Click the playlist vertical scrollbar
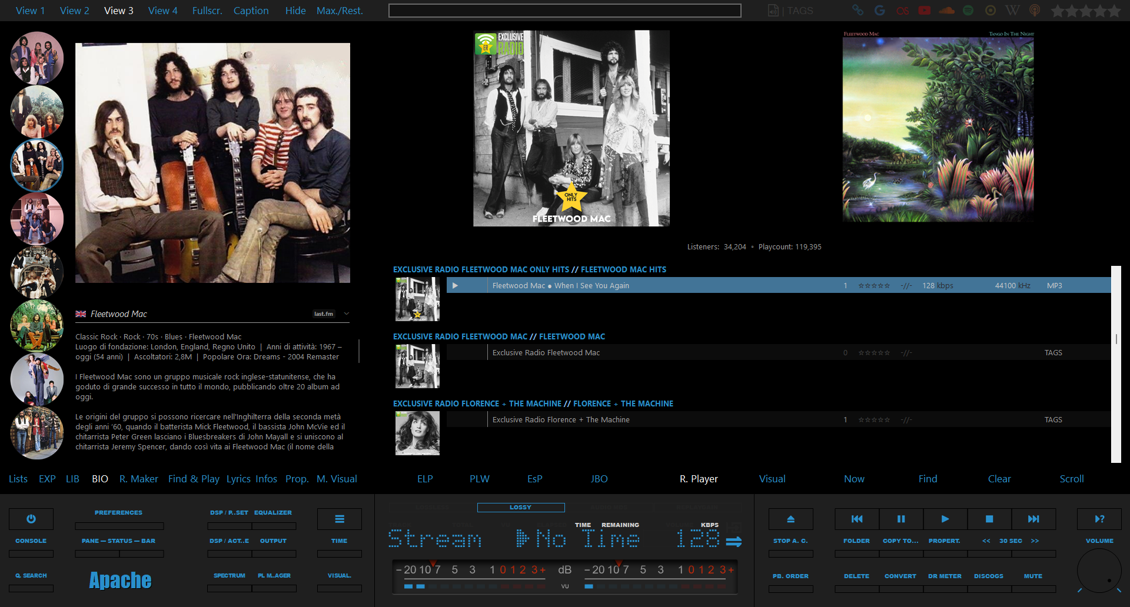The height and width of the screenshot is (607, 1130). pos(1116,364)
